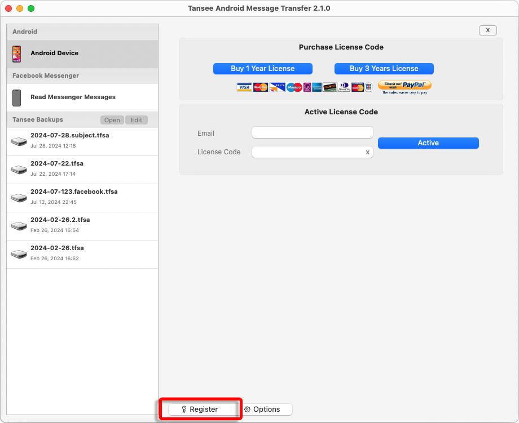
Task: Close the license panel with X button
Action: click(488, 30)
